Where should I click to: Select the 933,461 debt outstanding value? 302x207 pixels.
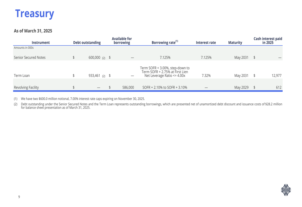point(94,76)
